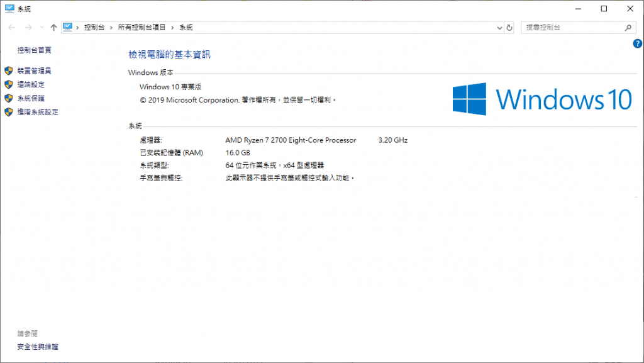Viewport: 644px width, 363px height.
Task: Click the search magnifier icon
Action: (x=628, y=28)
